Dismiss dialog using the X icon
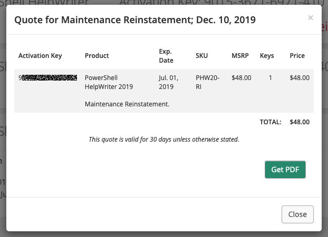The image size is (328, 237). (x=311, y=18)
